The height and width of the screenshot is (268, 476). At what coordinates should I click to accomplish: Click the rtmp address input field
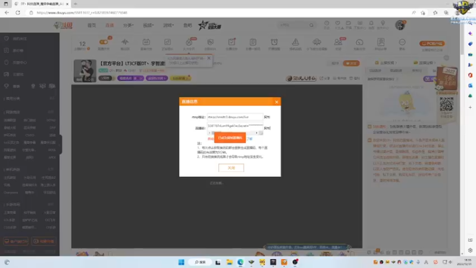(235, 117)
